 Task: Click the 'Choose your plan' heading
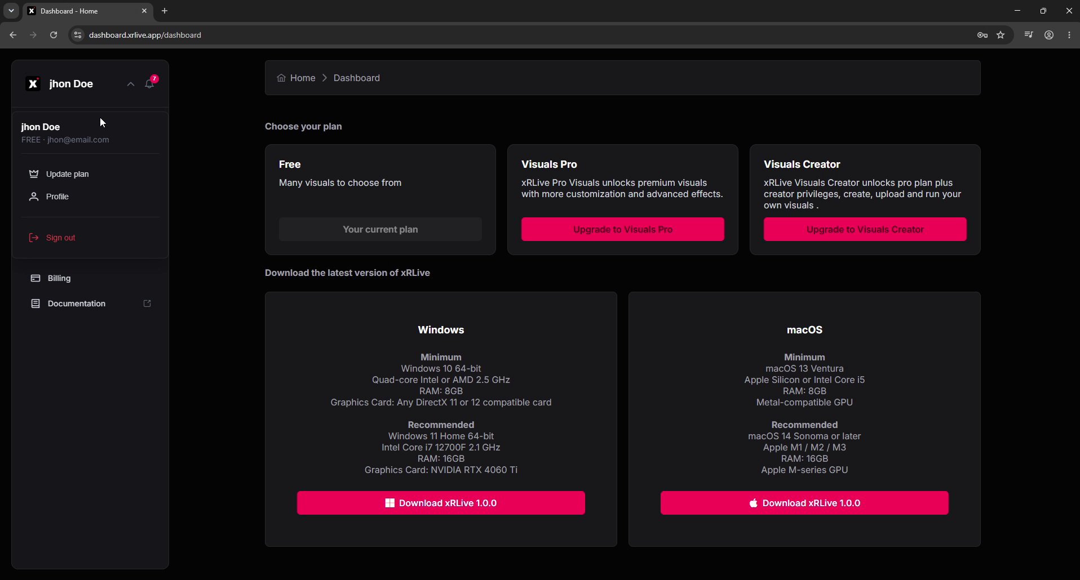pyautogui.click(x=303, y=126)
